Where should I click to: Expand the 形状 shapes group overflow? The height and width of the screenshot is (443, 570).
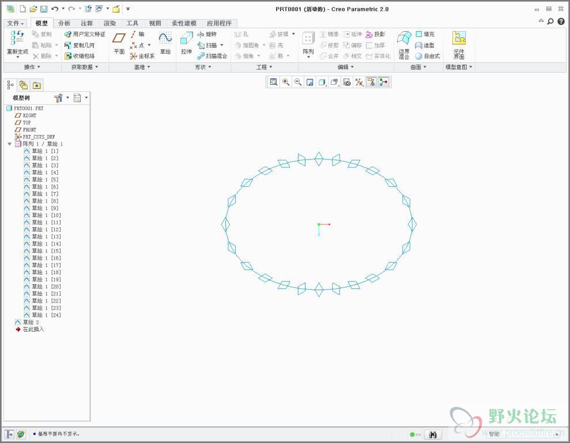(x=203, y=67)
